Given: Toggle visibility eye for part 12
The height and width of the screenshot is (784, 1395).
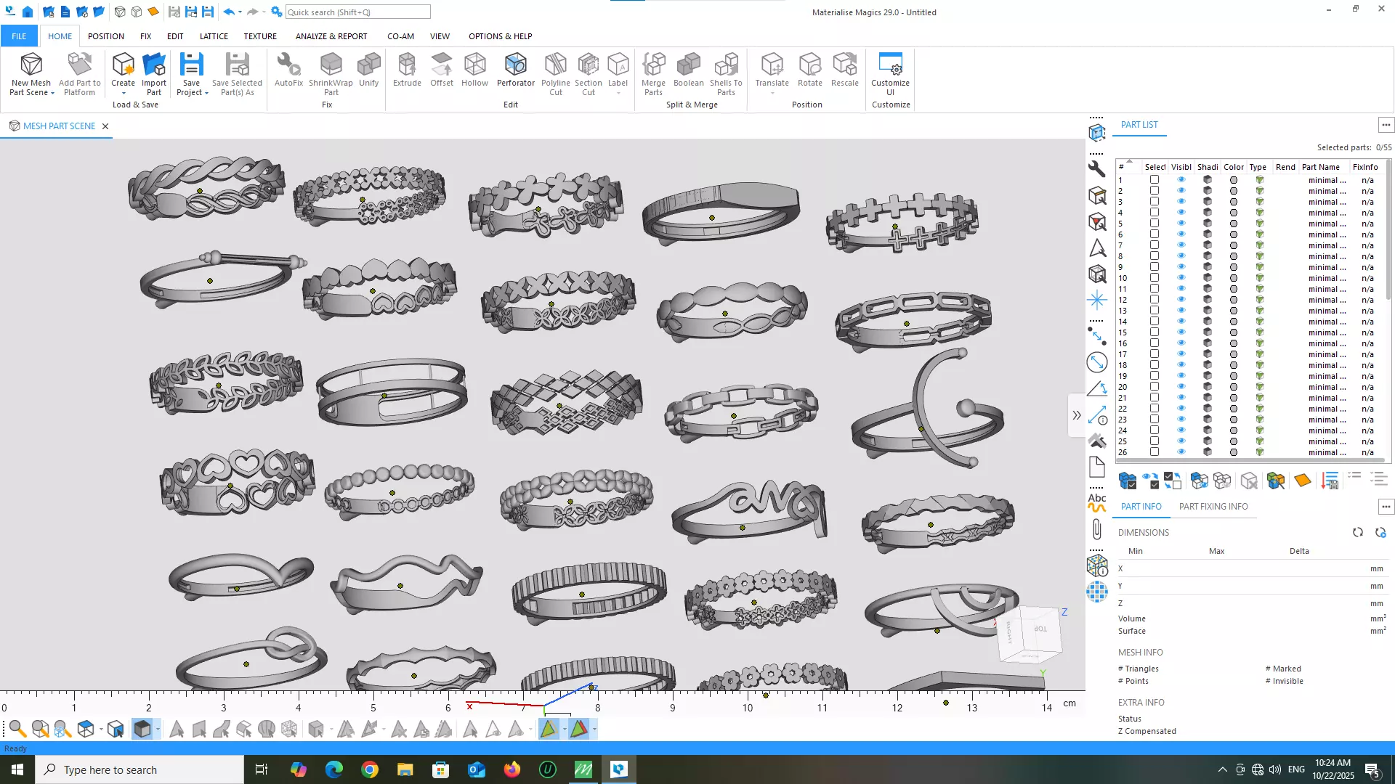Looking at the screenshot, I should click(x=1181, y=300).
